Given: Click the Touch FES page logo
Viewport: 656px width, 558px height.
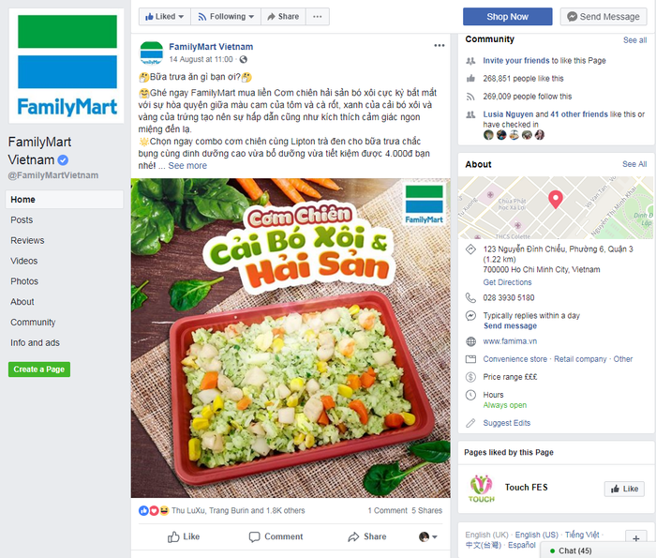Looking at the screenshot, I should coord(481,489).
